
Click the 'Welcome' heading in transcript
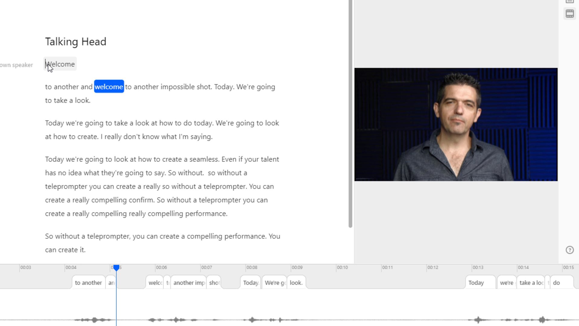60,64
